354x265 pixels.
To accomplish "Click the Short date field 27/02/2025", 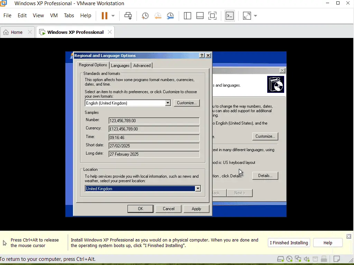I will (154, 146).
